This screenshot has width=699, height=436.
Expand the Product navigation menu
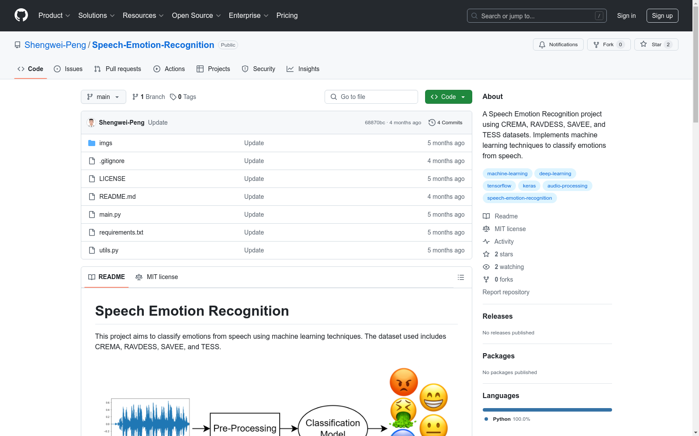point(54,16)
